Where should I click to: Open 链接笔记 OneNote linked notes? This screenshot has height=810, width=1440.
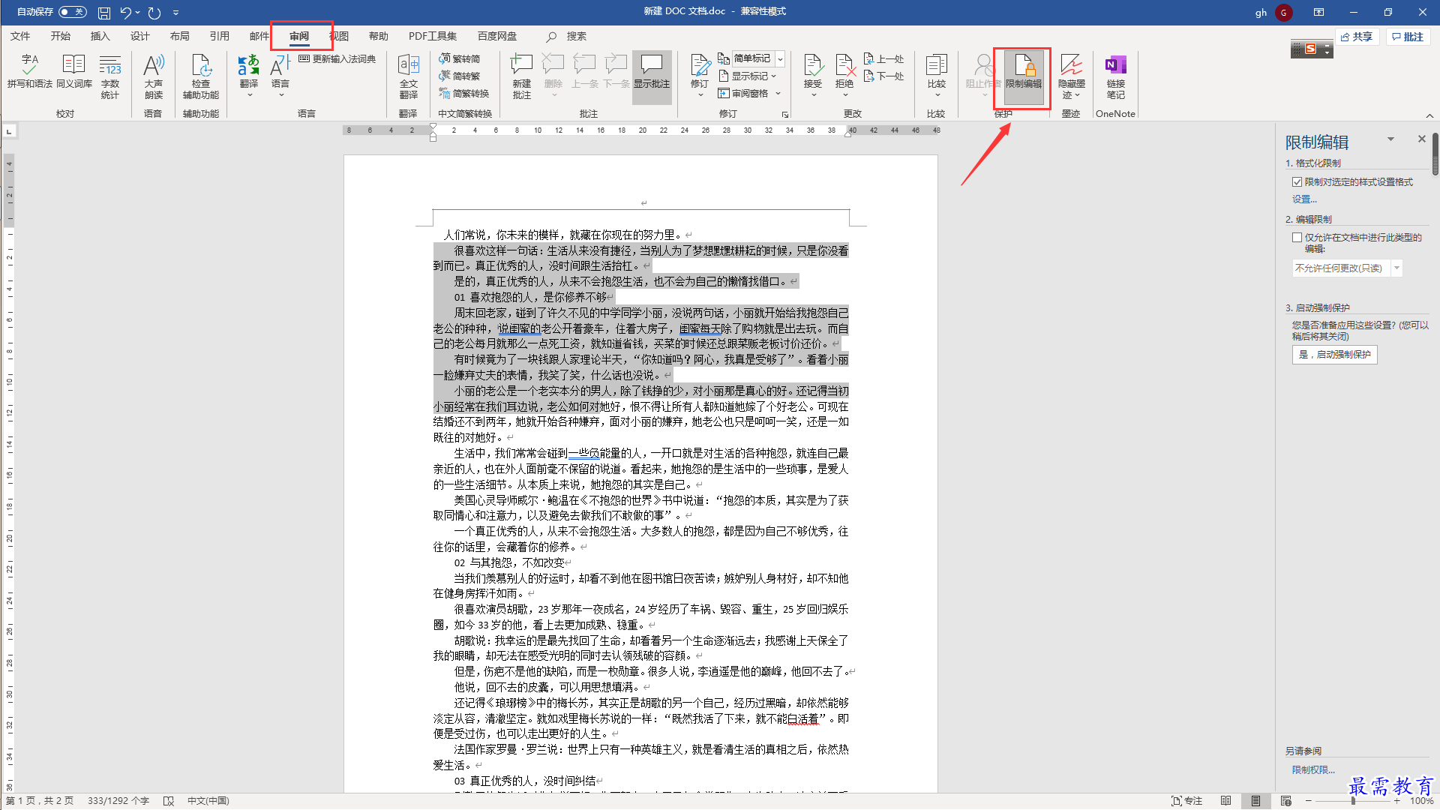point(1116,76)
